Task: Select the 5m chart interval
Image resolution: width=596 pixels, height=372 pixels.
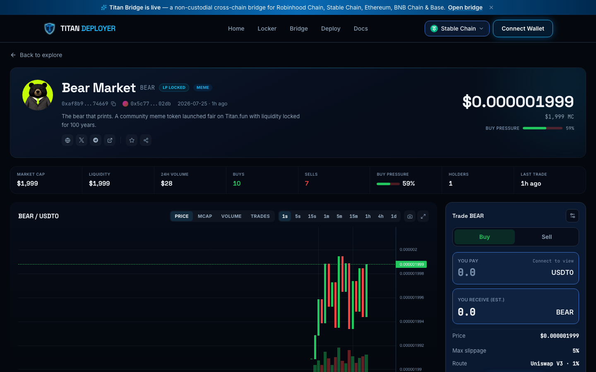Action: [x=339, y=216]
